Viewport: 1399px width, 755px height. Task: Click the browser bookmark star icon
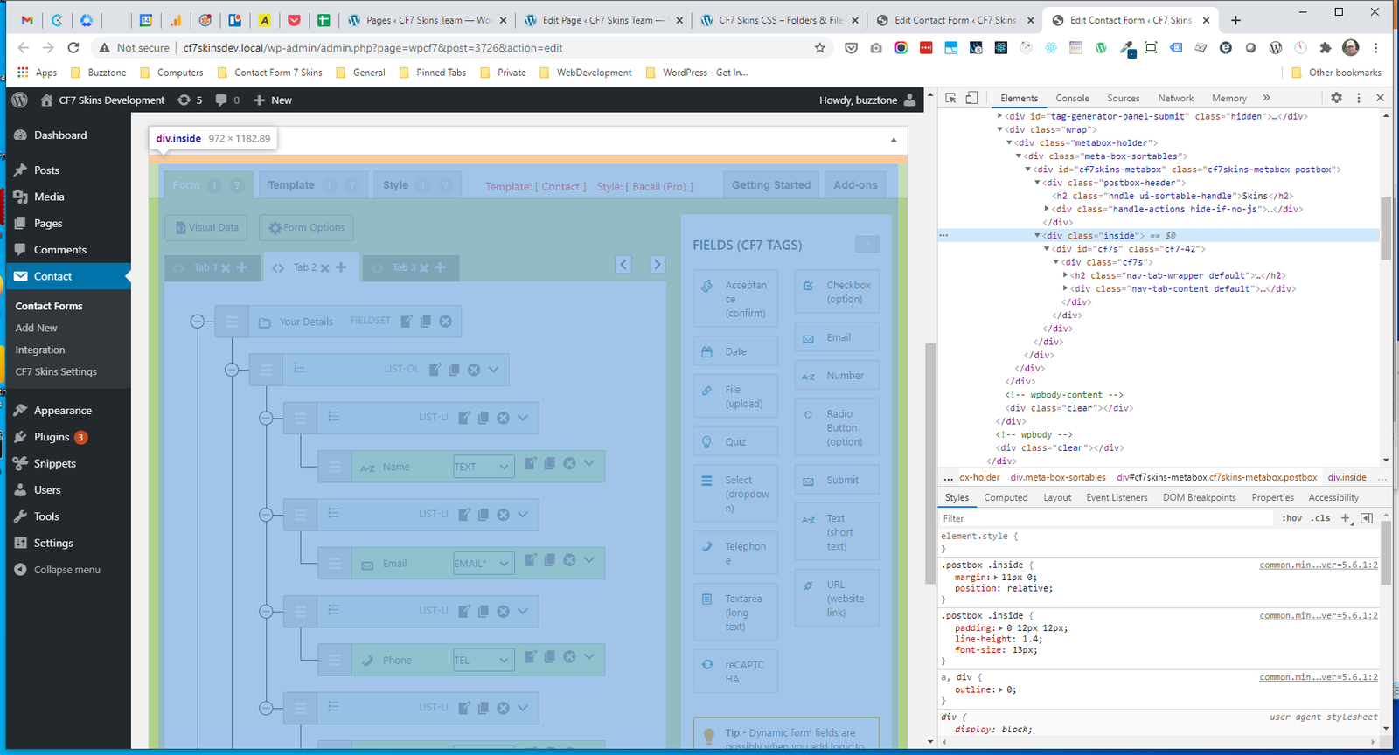pos(819,48)
